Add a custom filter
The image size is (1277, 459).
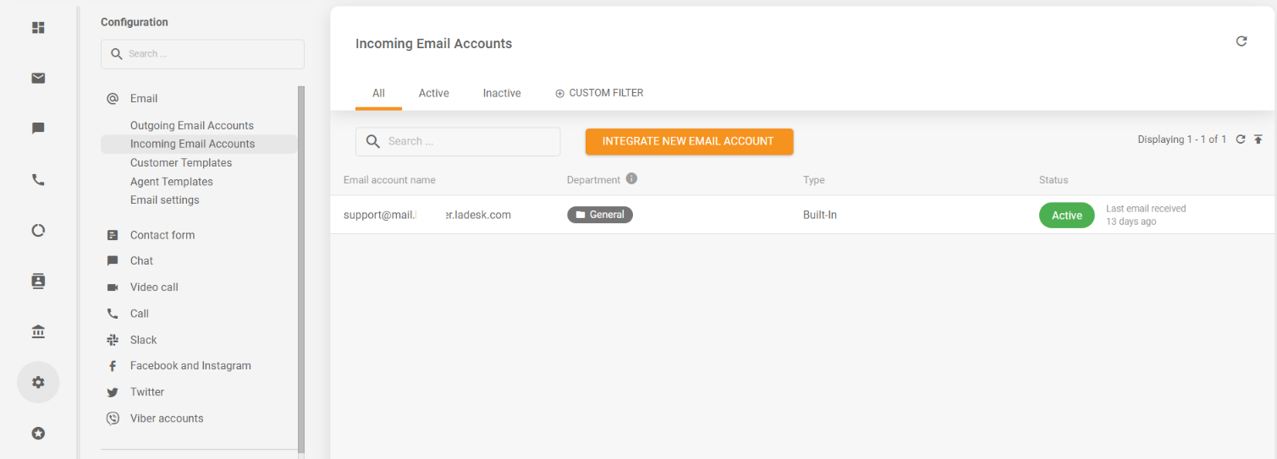point(599,93)
